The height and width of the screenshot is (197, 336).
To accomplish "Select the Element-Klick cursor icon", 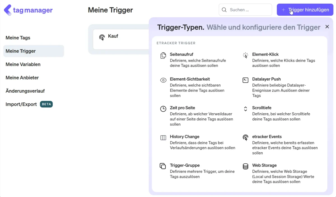I will click(245, 55).
